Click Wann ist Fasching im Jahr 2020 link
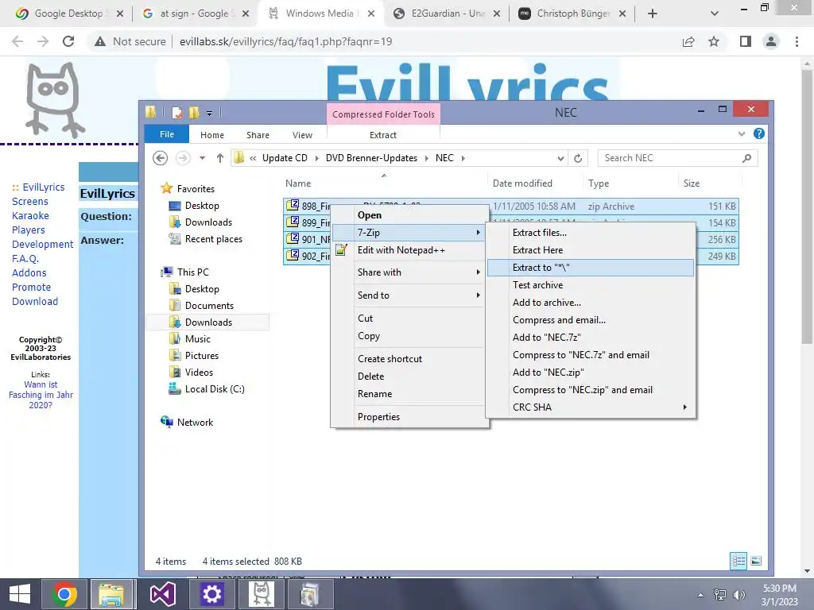Image resolution: width=814 pixels, height=610 pixels. pos(41,395)
